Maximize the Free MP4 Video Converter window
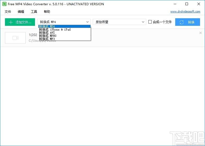205x146 pixels. [x=187, y=4]
